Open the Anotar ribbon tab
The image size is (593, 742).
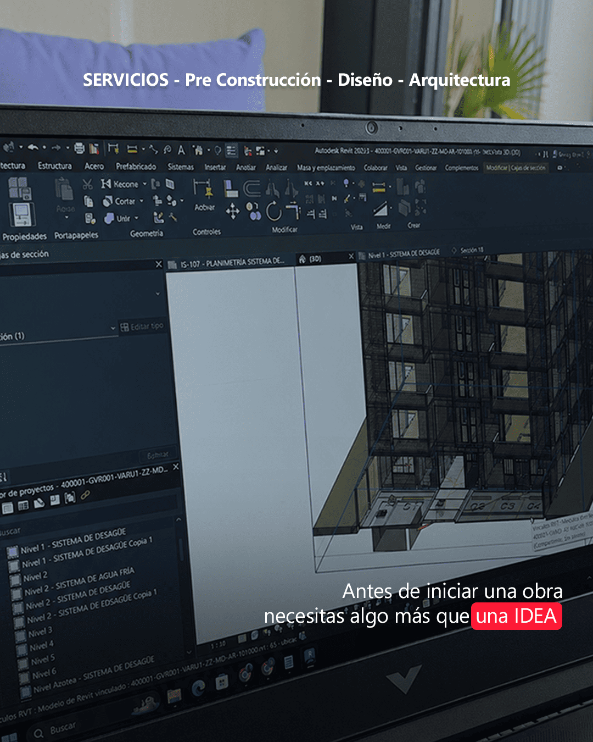click(246, 168)
